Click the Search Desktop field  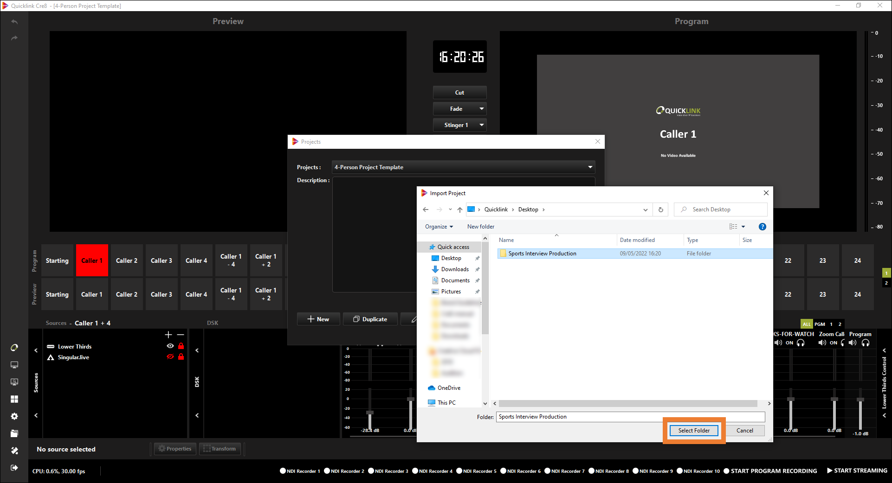click(720, 210)
